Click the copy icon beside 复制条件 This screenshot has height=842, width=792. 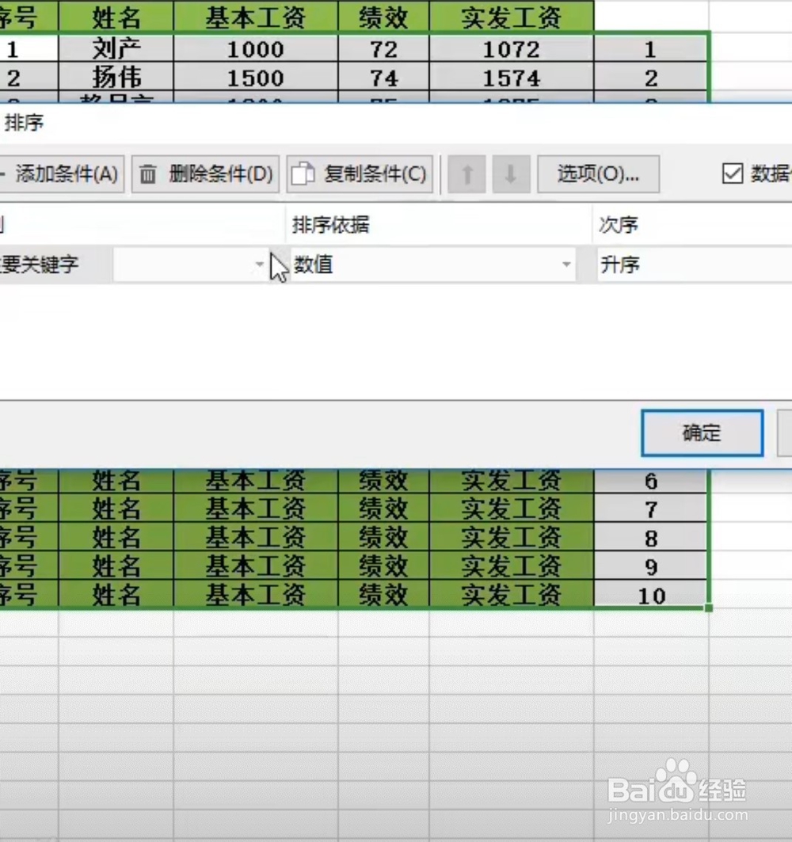303,174
